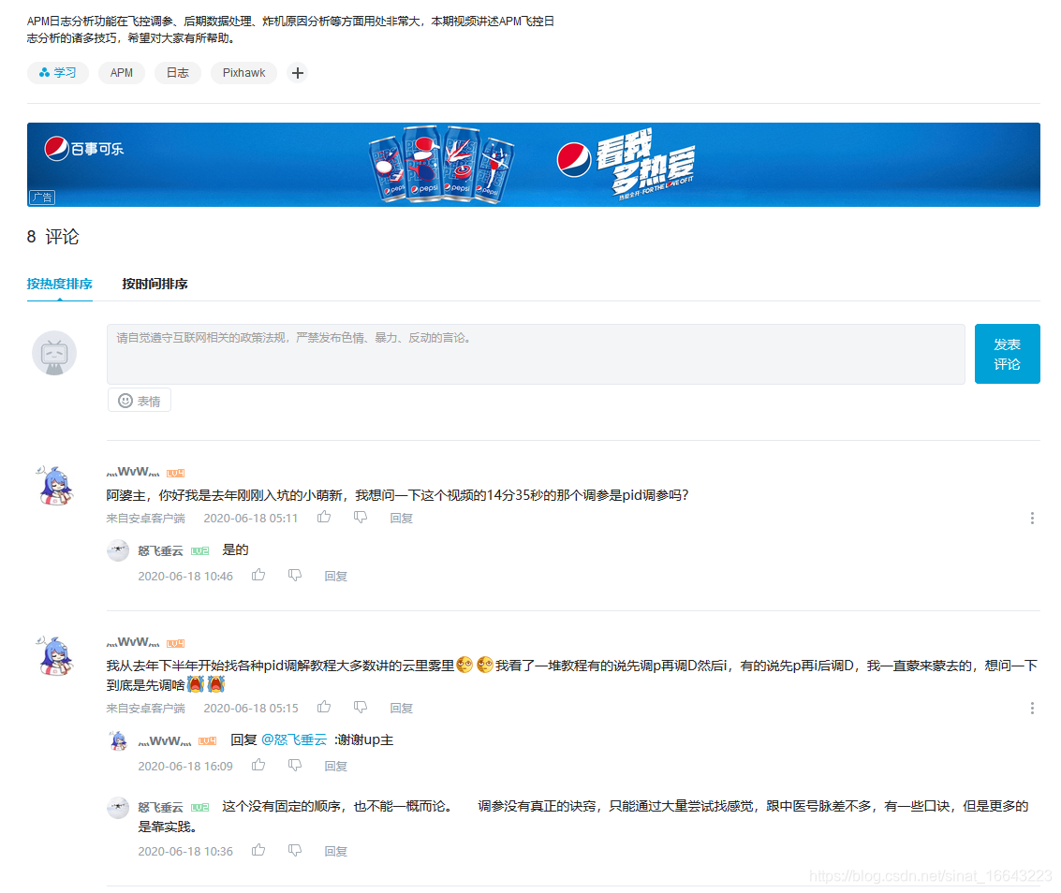
Task: Open ⺌WvW⺌ username above the 05:11 comment
Action: [x=133, y=472]
